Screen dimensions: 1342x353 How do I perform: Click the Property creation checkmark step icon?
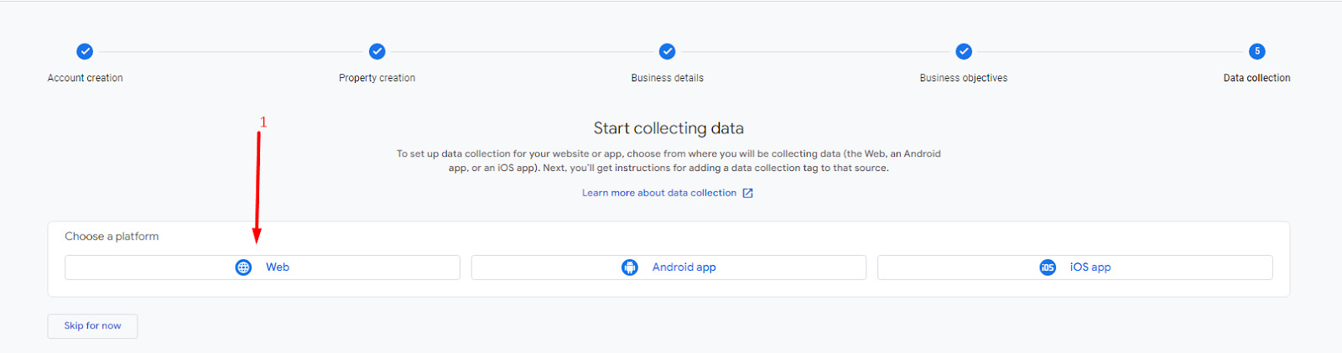tap(377, 52)
